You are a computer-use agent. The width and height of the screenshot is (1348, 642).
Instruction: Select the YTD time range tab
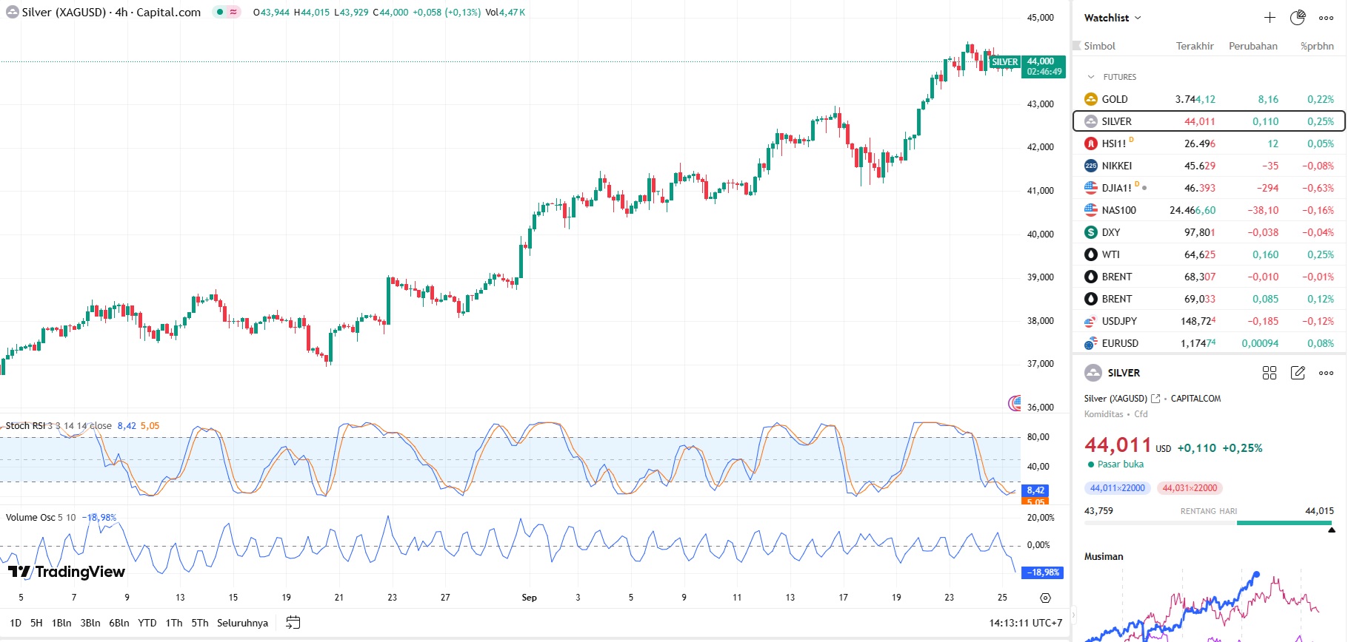pyautogui.click(x=147, y=623)
